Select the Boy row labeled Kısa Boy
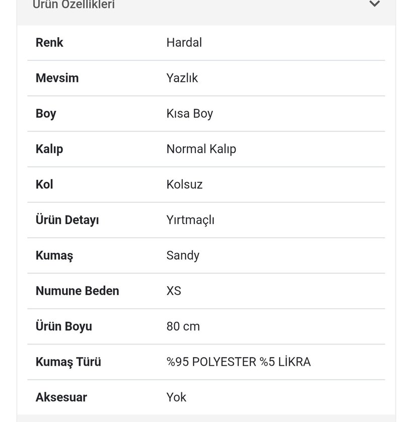412x422 pixels. (189, 114)
